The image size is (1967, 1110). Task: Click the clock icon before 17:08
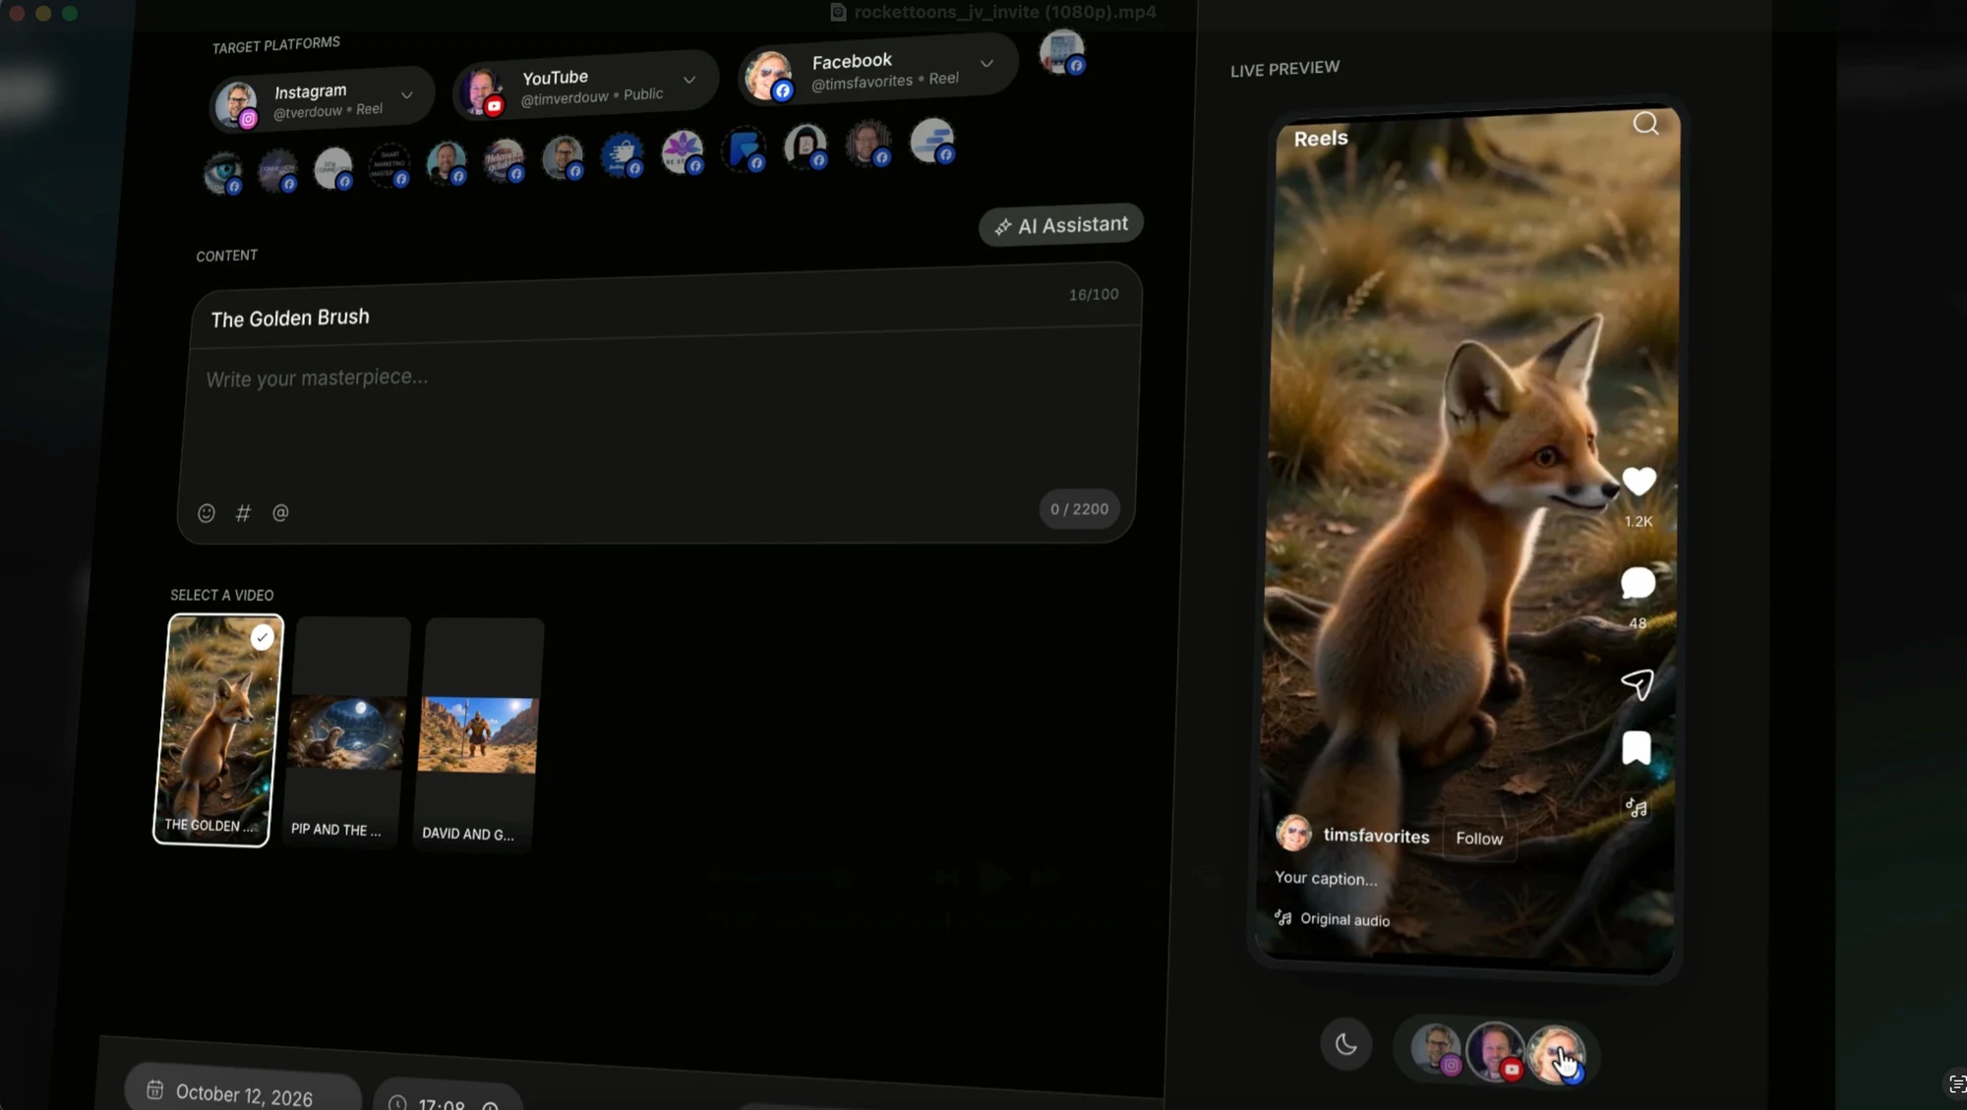pos(397,1102)
